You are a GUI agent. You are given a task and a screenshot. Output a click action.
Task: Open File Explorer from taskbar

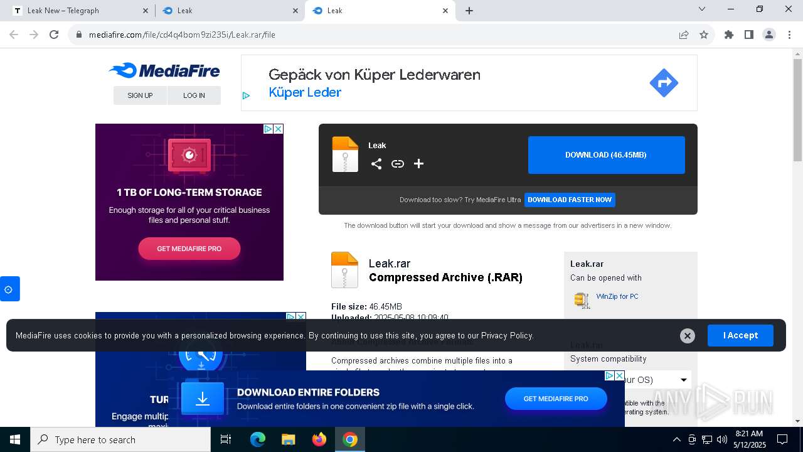click(x=289, y=439)
